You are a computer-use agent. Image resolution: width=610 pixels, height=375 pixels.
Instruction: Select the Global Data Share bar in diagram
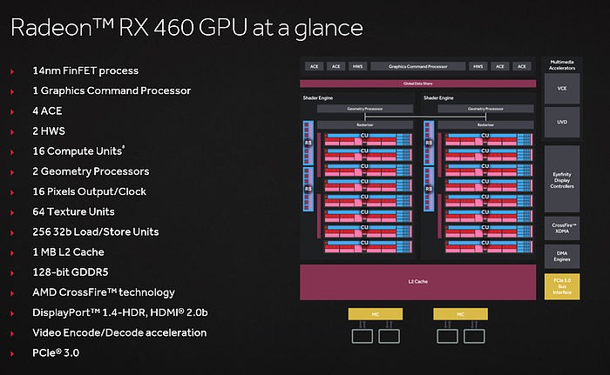pyautogui.click(x=417, y=84)
